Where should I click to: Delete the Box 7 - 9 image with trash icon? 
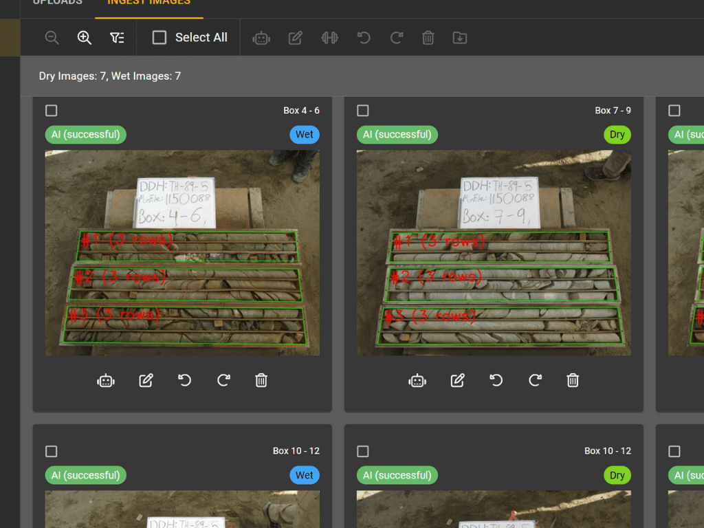pyautogui.click(x=573, y=380)
